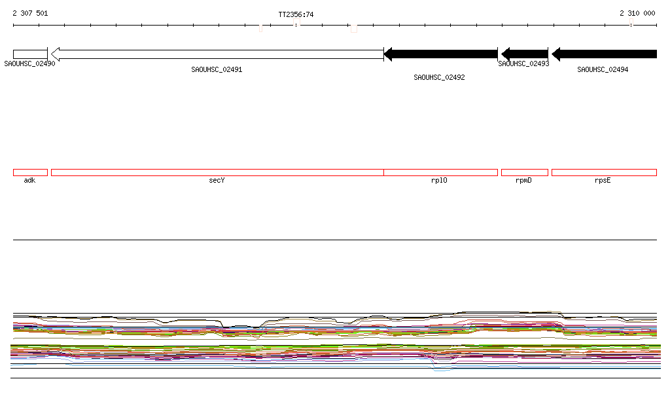This screenshot has width=670, height=400.
Task: Click the red rpmD annotation box
Action: (x=525, y=173)
